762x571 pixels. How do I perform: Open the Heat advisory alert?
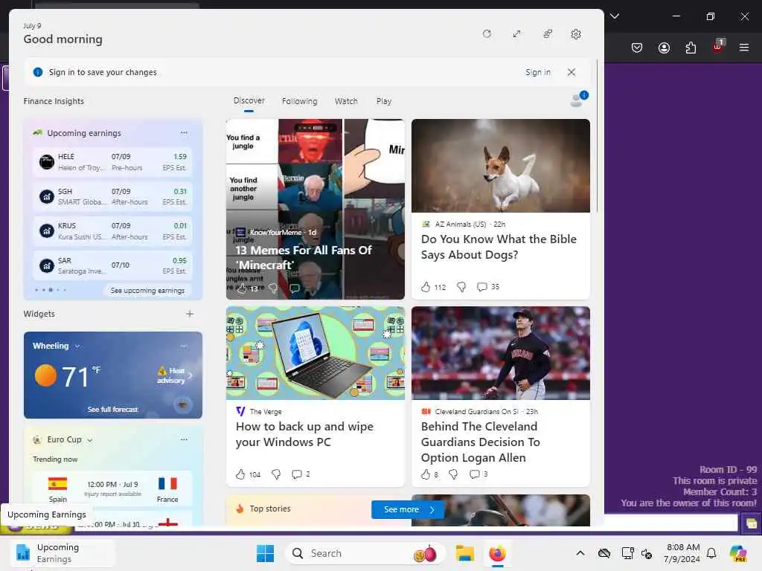coord(174,375)
